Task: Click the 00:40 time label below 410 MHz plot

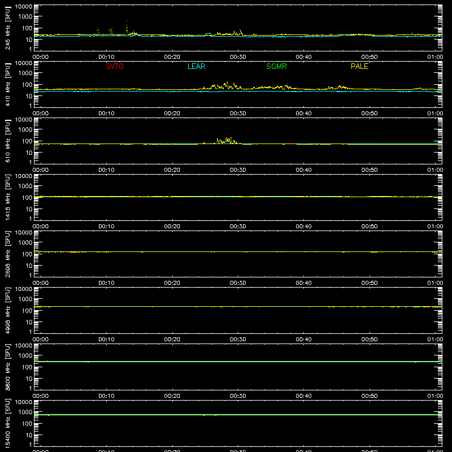Action: click(x=303, y=114)
